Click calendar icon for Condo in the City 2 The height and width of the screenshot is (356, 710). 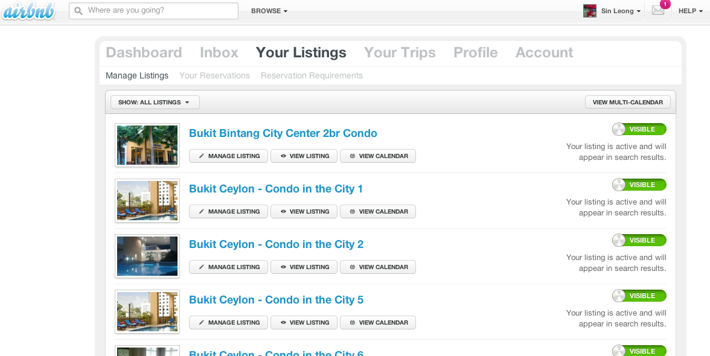coord(353,267)
